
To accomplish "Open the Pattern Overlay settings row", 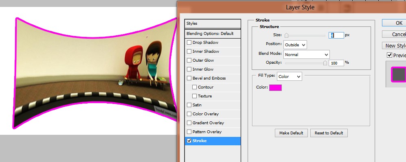I will point(213,132).
